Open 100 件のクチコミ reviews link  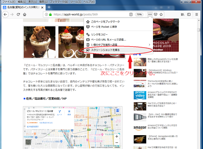tap(46, 123)
